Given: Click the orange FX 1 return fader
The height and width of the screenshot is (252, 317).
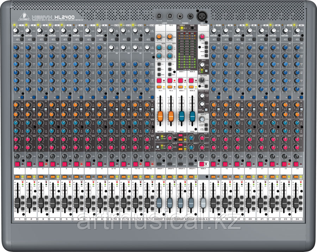Looking at the screenshot, I should click(160, 116).
